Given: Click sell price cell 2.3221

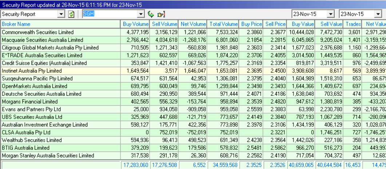Looking at the screenshot, I should point(275,132).
